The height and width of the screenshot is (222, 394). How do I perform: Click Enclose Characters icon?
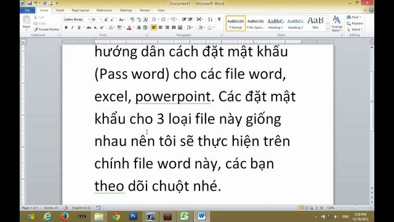click(x=145, y=27)
